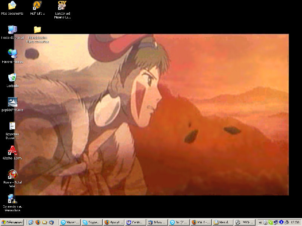Switch to the 99% progress taskbar window
This screenshot has height=226, width=302.
coord(243,222)
